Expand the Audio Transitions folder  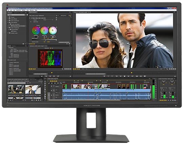pos(8,21)
